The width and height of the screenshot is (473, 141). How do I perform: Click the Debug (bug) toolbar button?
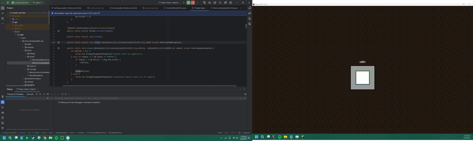(188, 3)
